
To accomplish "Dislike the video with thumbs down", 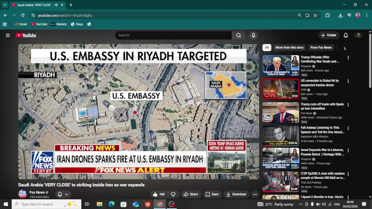I will [173, 194].
